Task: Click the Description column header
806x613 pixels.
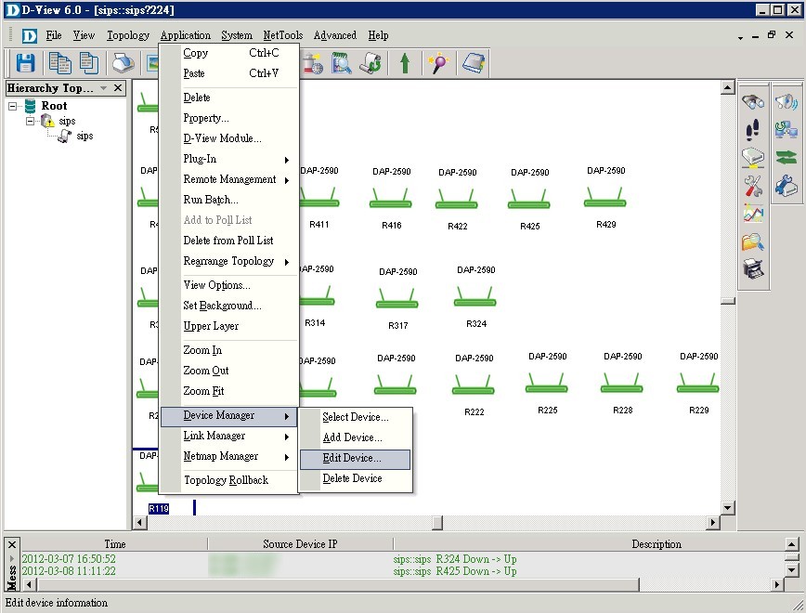Action: [656, 544]
